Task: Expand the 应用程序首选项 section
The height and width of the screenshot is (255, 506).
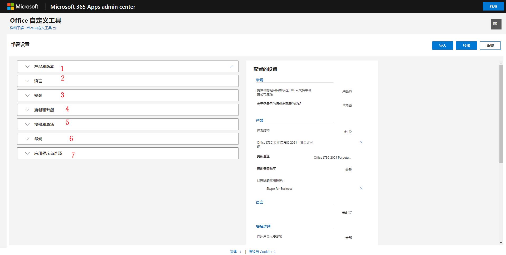Action: (x=128, y=153)
